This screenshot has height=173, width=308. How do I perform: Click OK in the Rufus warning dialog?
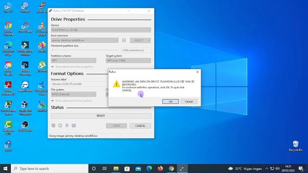tap(170, 101)
